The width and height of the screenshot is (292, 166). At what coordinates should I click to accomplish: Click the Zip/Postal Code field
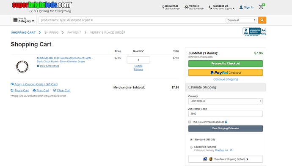226,114
